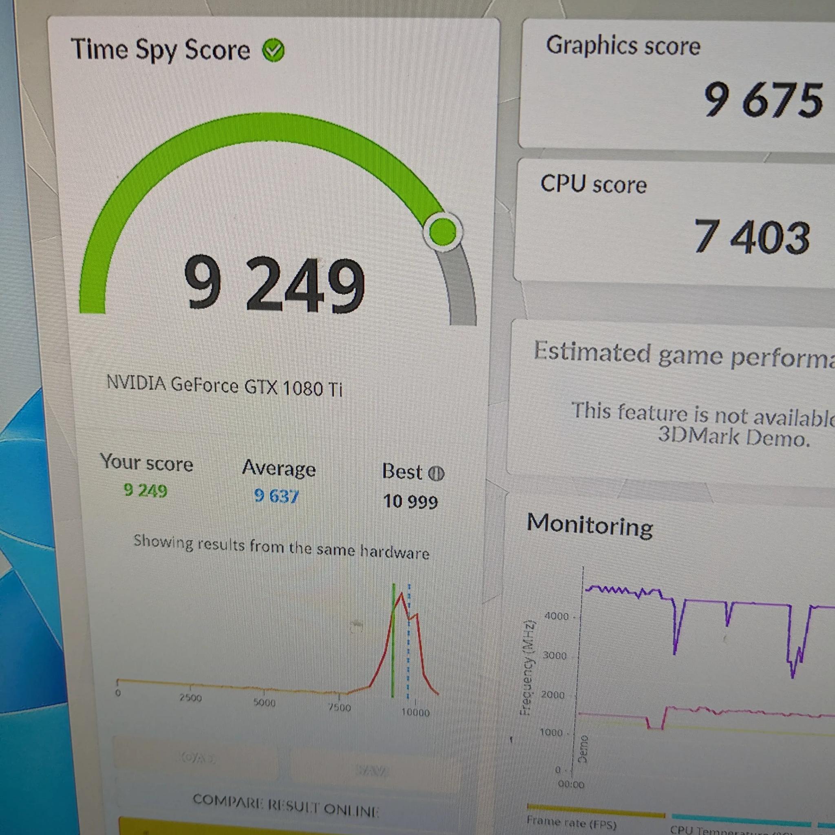The image size is (835, 835).
Task: Click the "NVIDIA GeForce GTX 1080 Ti" label
Action: 224,386
